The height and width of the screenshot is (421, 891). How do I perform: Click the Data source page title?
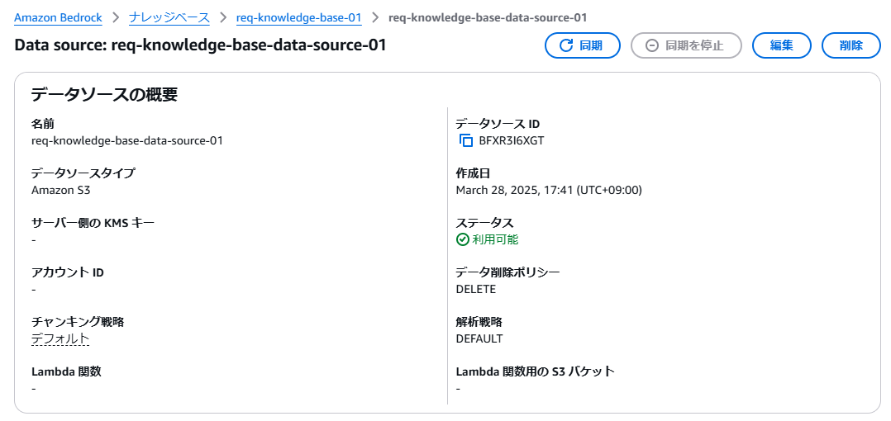click(200, 45)
